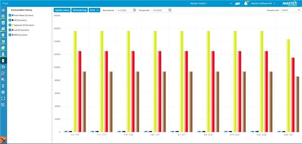Uncheck HFO (Content) checkbox
This screenshot has width=302, height=144.
10,20
